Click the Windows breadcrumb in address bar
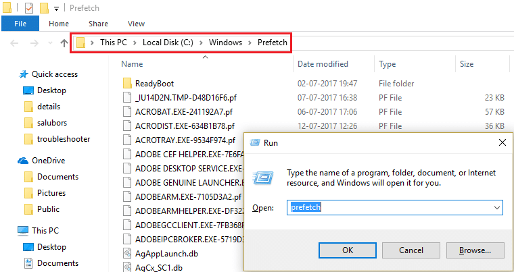514x272 pixels. coord(225,43)
